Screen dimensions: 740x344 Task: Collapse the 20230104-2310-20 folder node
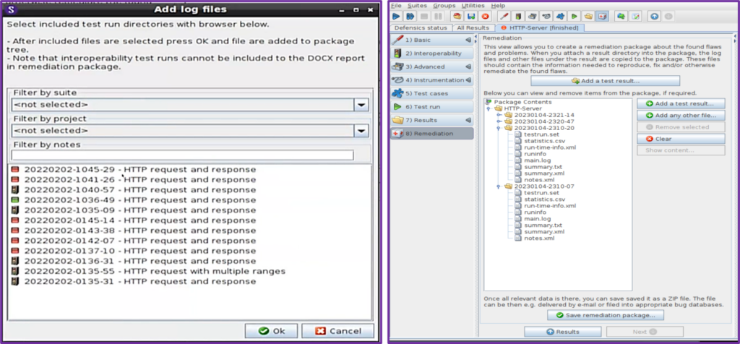coord(499,128)
